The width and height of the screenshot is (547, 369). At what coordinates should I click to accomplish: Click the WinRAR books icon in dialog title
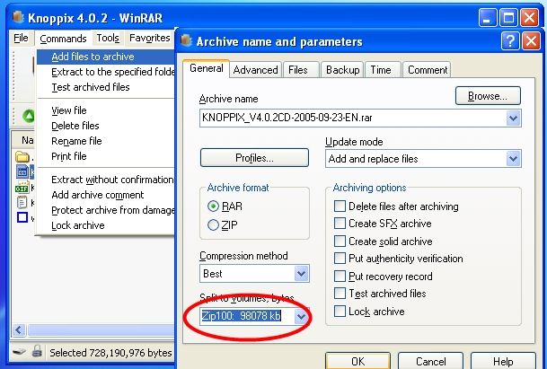[186, 40]
